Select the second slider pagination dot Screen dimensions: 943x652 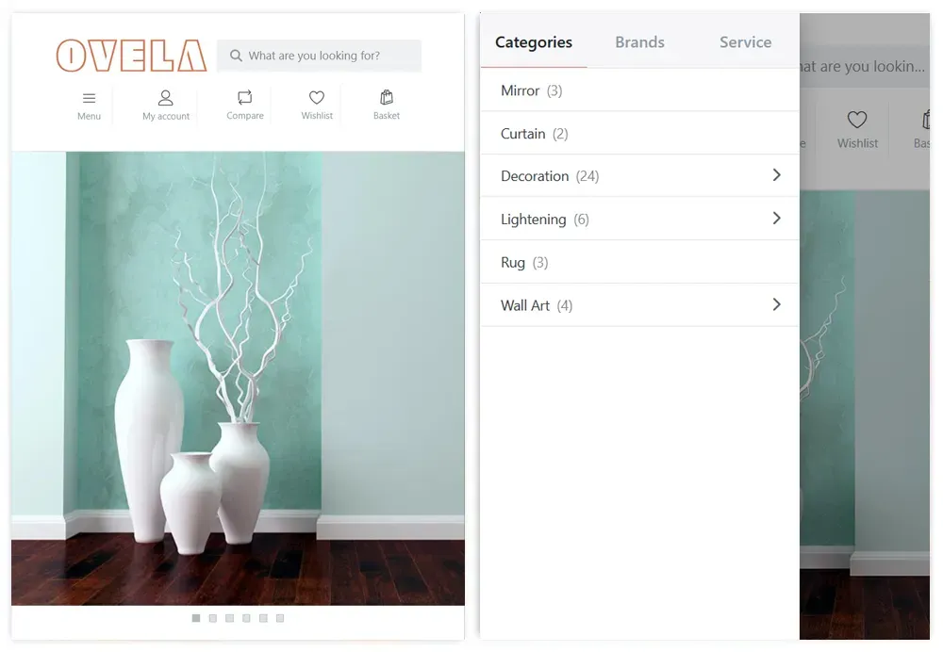coord(213,618)
